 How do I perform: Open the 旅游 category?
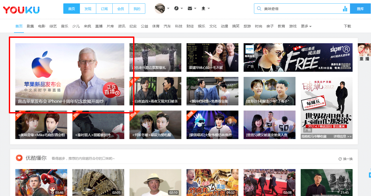247,26
